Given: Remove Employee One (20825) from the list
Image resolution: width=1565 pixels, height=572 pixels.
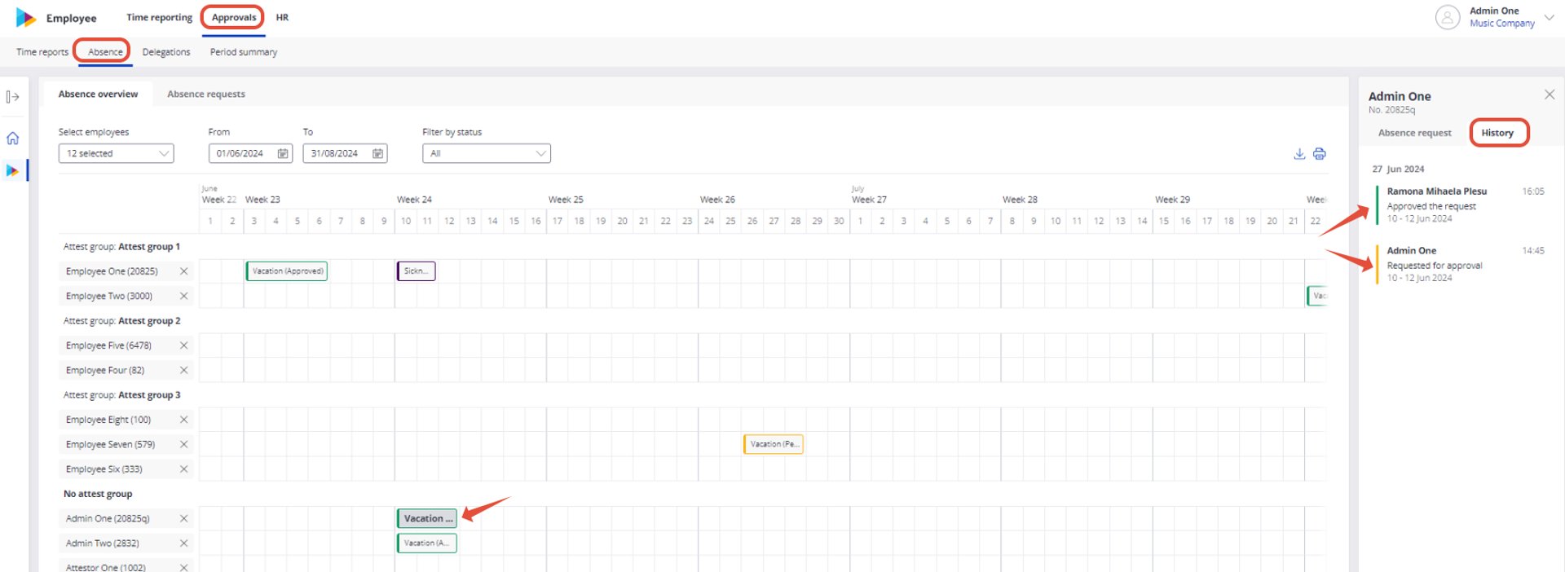Looking at the screenshot, I should click(183, 271).
